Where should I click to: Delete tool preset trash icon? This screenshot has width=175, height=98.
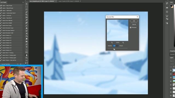[x=21, y=64]
